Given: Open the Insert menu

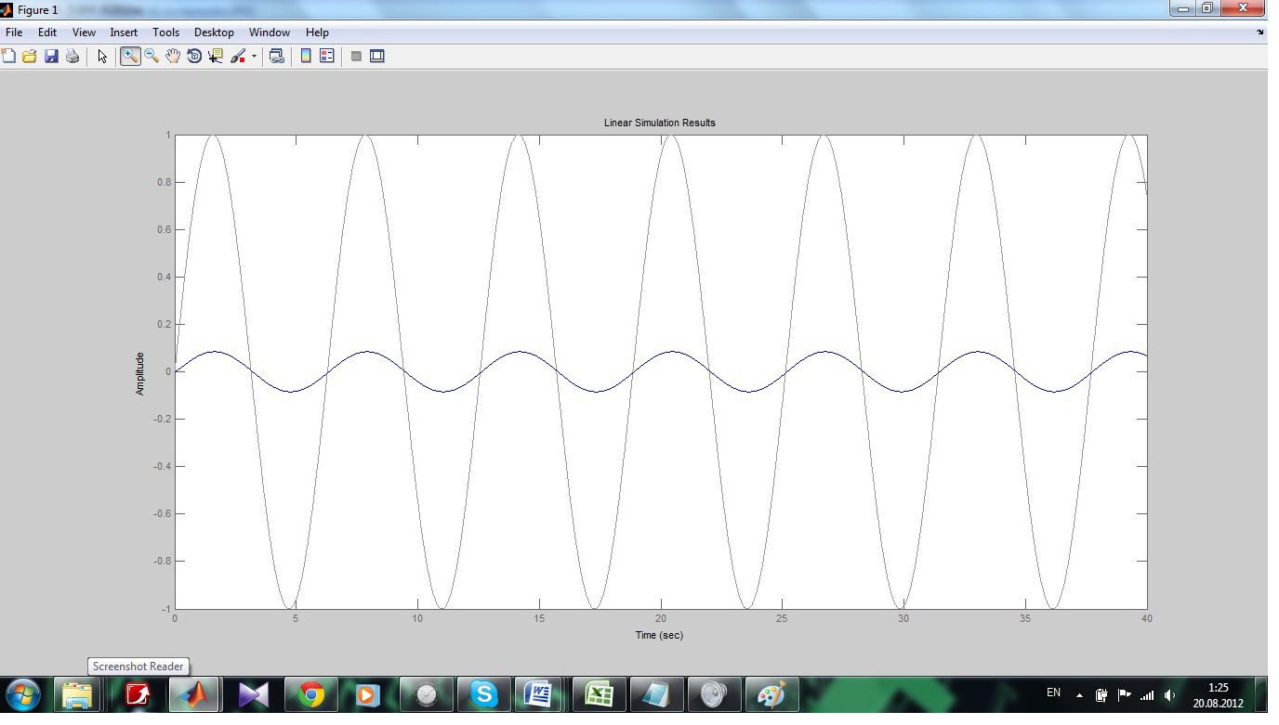Looking at the screenshot, I should (124, 32).
